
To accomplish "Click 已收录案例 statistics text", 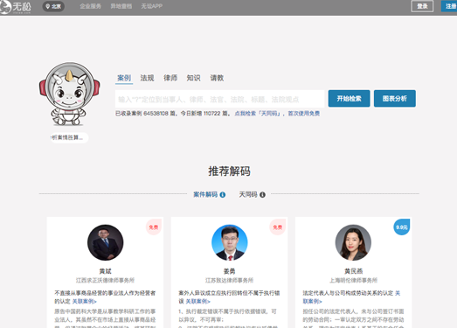I will 173,114.
